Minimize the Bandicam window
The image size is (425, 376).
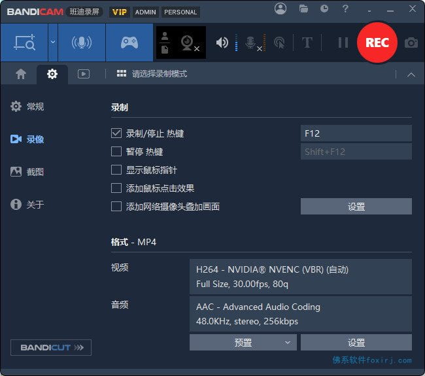click(390, 11)
